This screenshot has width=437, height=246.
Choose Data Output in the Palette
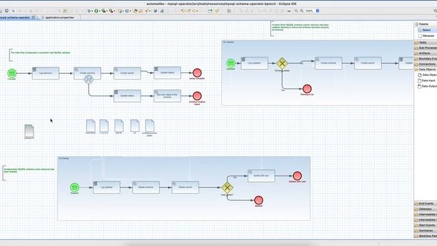point(427,86)
